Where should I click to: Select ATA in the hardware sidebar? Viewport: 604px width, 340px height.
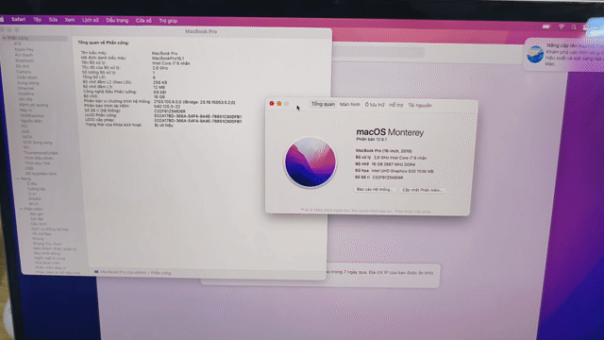[x=18, y=43]
